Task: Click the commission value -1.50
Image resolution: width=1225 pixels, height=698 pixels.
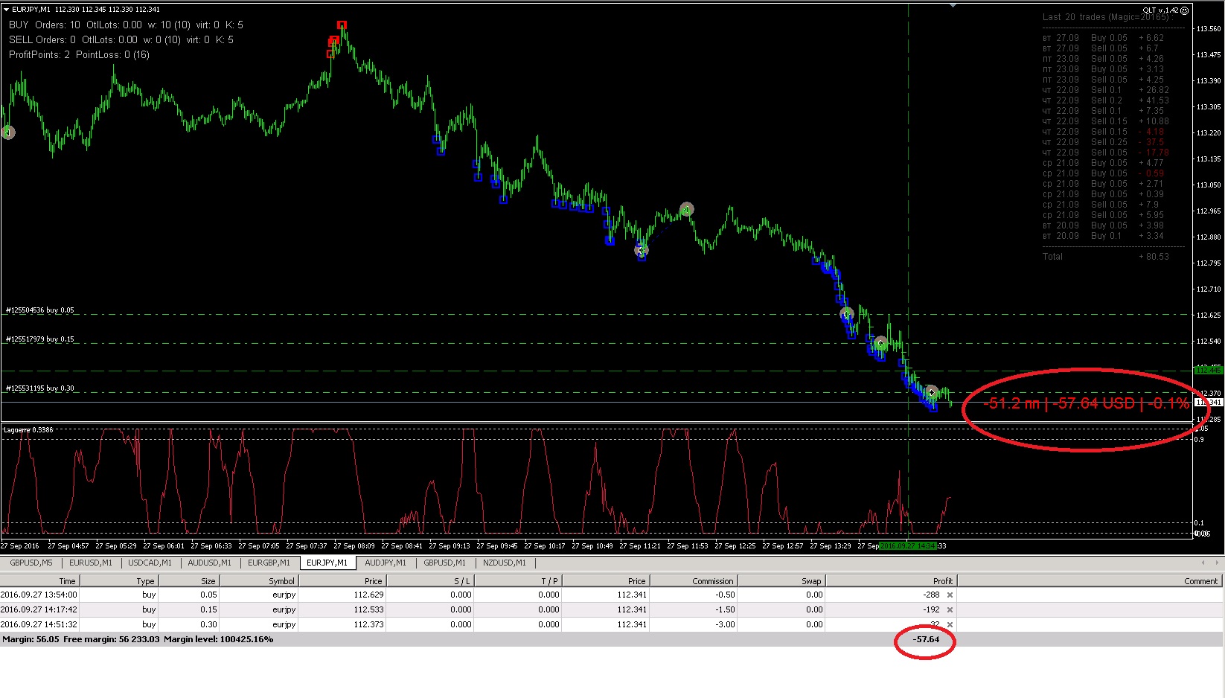Action: click(x=725, y=610)
